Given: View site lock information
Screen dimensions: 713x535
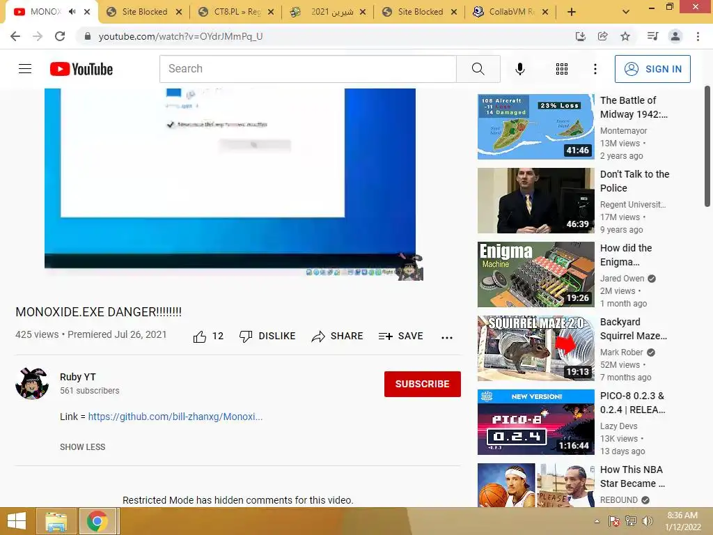Looking at the screenshot, I should pos(88,36).
